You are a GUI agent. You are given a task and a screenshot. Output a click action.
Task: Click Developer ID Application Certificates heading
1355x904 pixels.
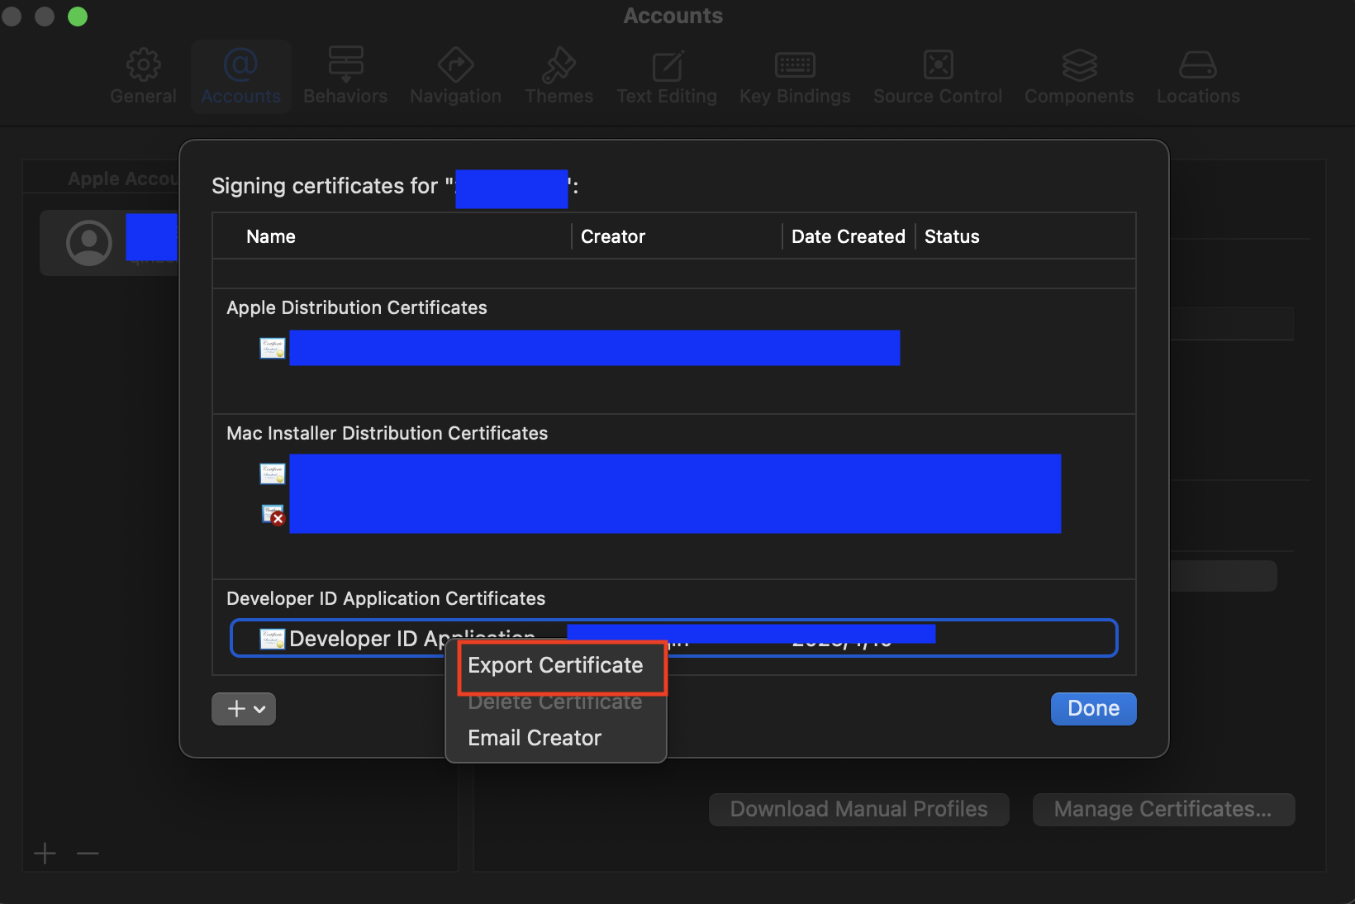tap(386, 598)
